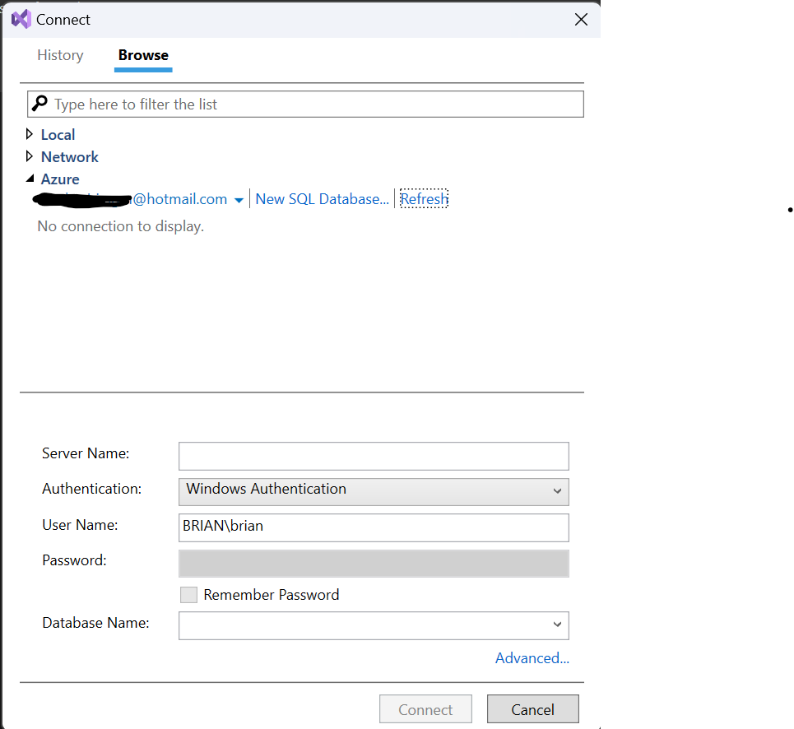Expand the Local tree node arrow

[30, 134]
